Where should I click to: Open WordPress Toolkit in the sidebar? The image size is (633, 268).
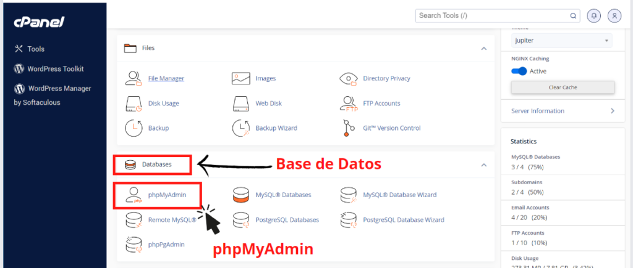pos(49,69)
